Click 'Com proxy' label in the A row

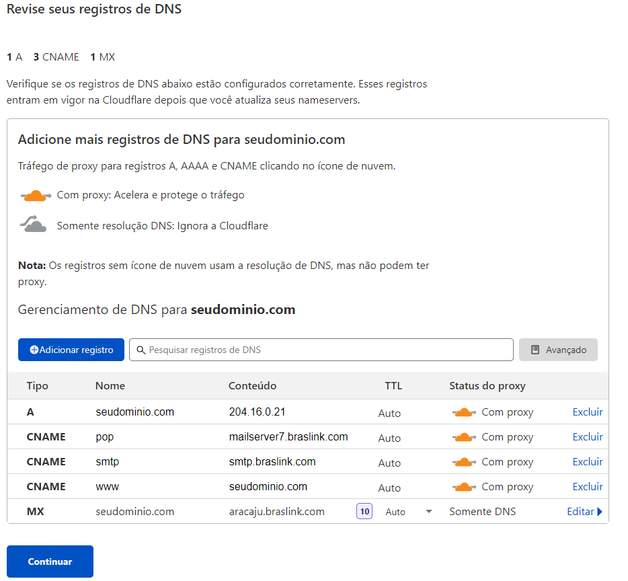pos(508,412)
